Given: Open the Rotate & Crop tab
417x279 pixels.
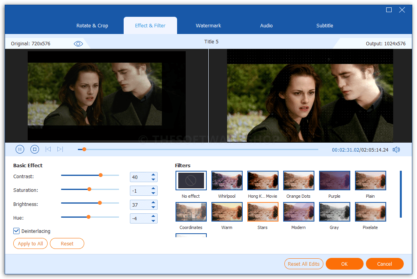Looking at the screenshot, I should (x=92, y=25).
